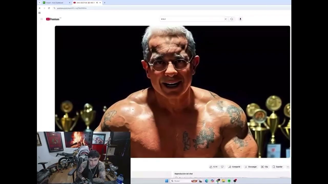
Task: Click the youtube.com address bar URL
Action: coord(71,8)
